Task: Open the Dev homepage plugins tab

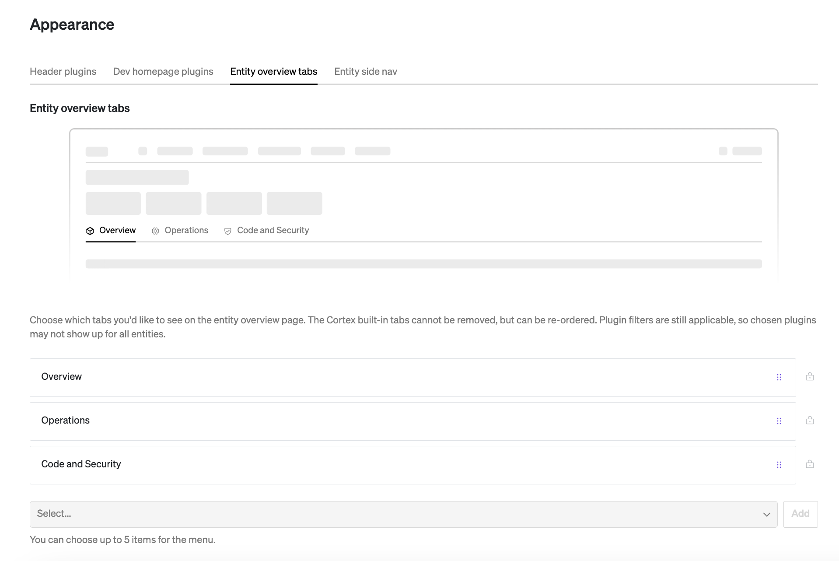Action: [x=163, y=71]
